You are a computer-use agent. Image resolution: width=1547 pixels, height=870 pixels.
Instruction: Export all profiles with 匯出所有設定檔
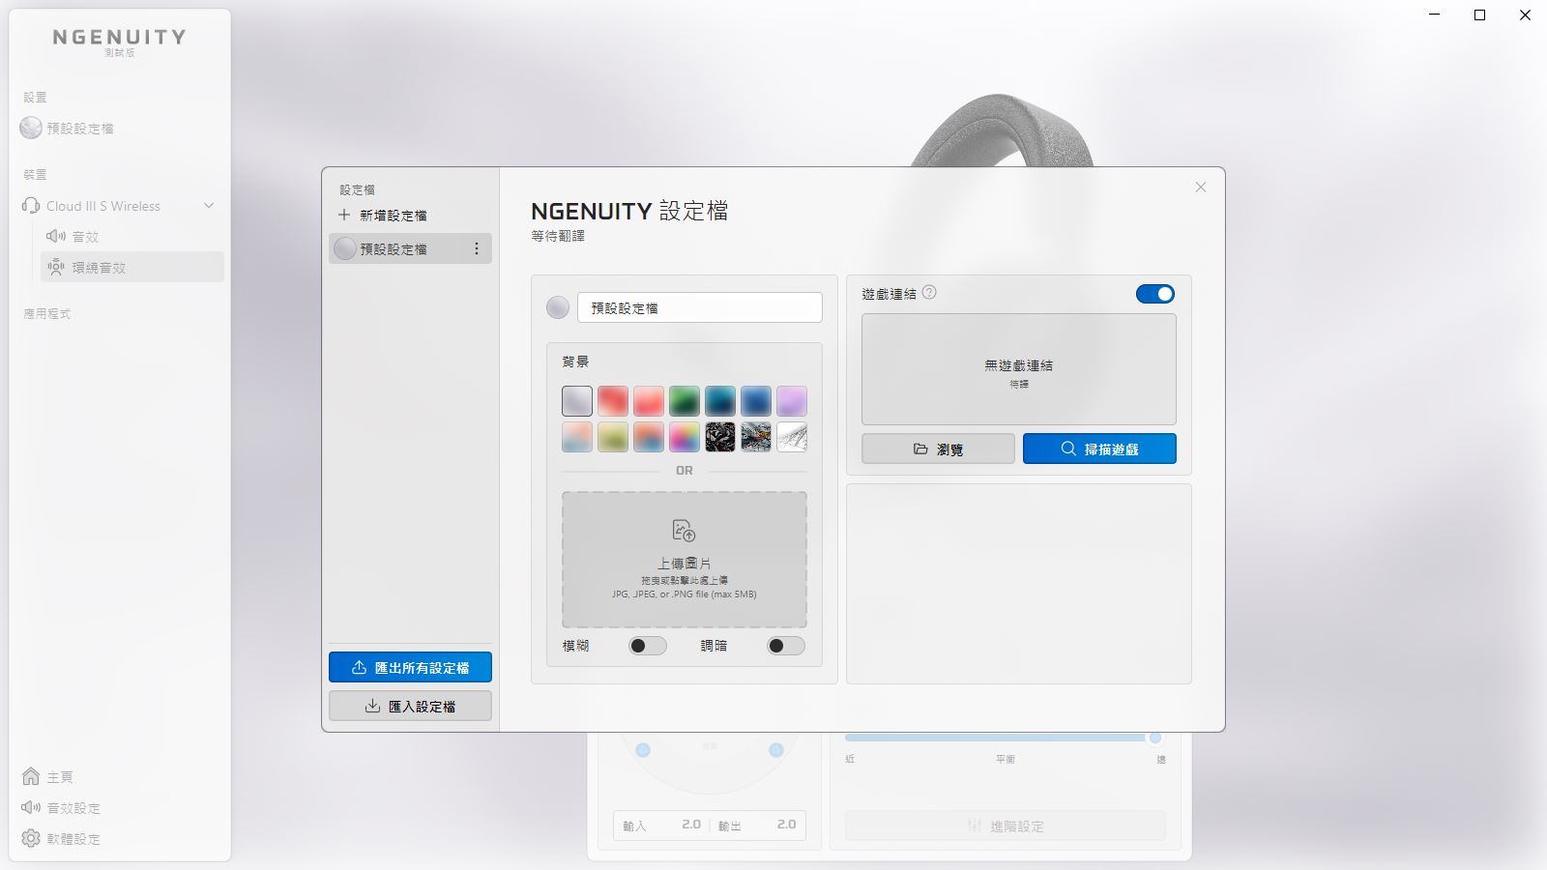(410, 667)
